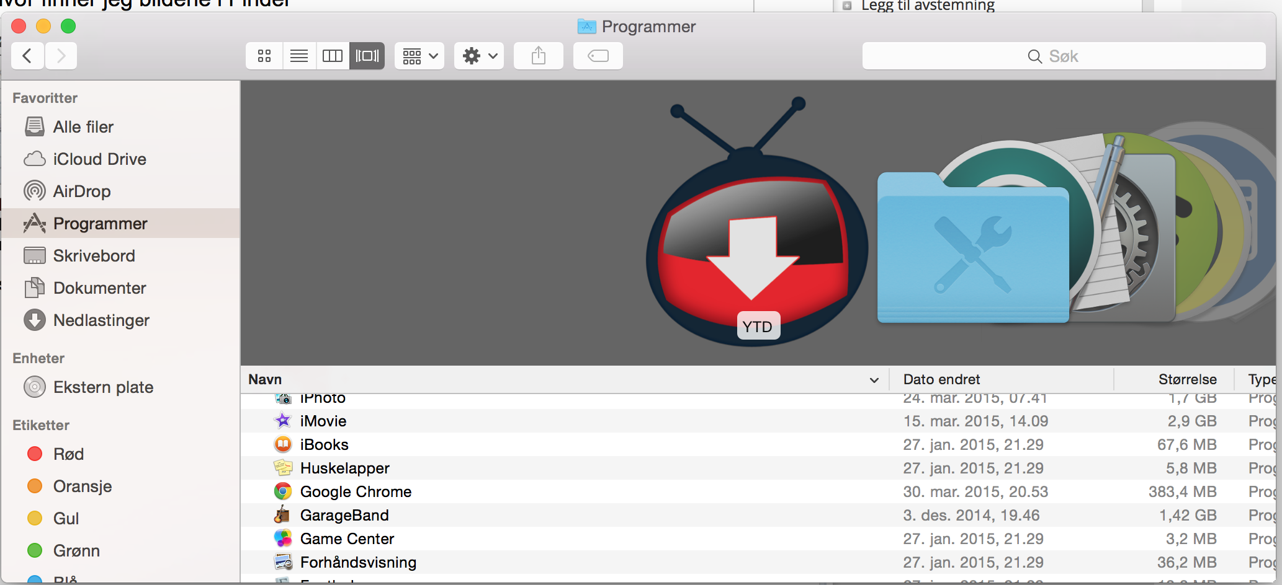Image resolution: width=1282 pixels, height=585 pixels.
Task: Open Nedlastinger in the sidebar
Action: (120, 320)
